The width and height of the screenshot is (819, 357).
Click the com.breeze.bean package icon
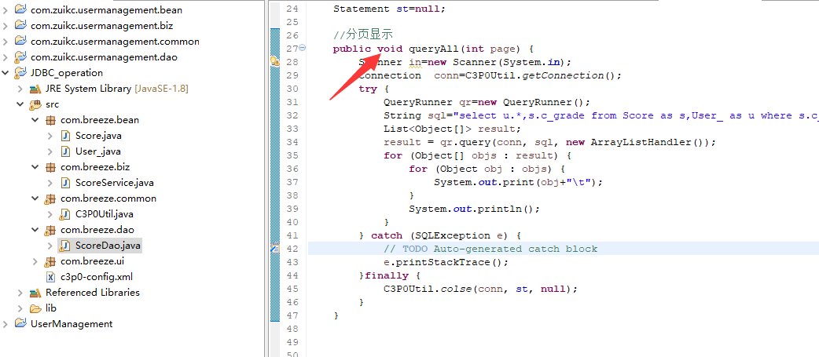(x=50, y=120)
